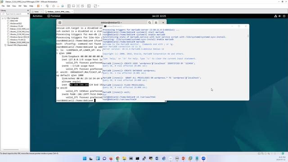Open the Edit menu
288x162 pixels.
point(9,6)
